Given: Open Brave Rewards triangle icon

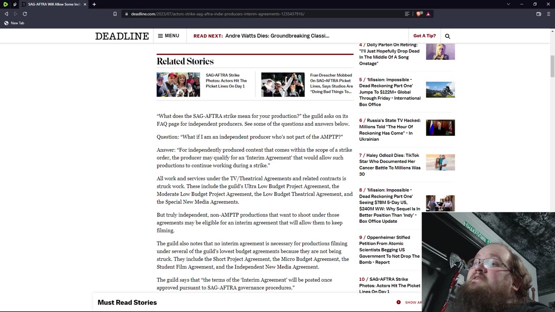Looking at the screenshot, I should point(428,14).
